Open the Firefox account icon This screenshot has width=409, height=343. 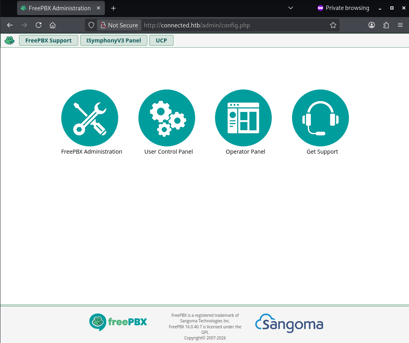pos(372,25)
